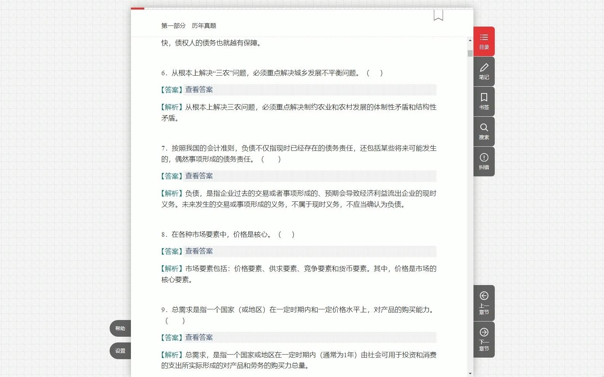Click header text 第一部分 历年真题
Viewport: 604px width, 377px height.
[189, 25]
